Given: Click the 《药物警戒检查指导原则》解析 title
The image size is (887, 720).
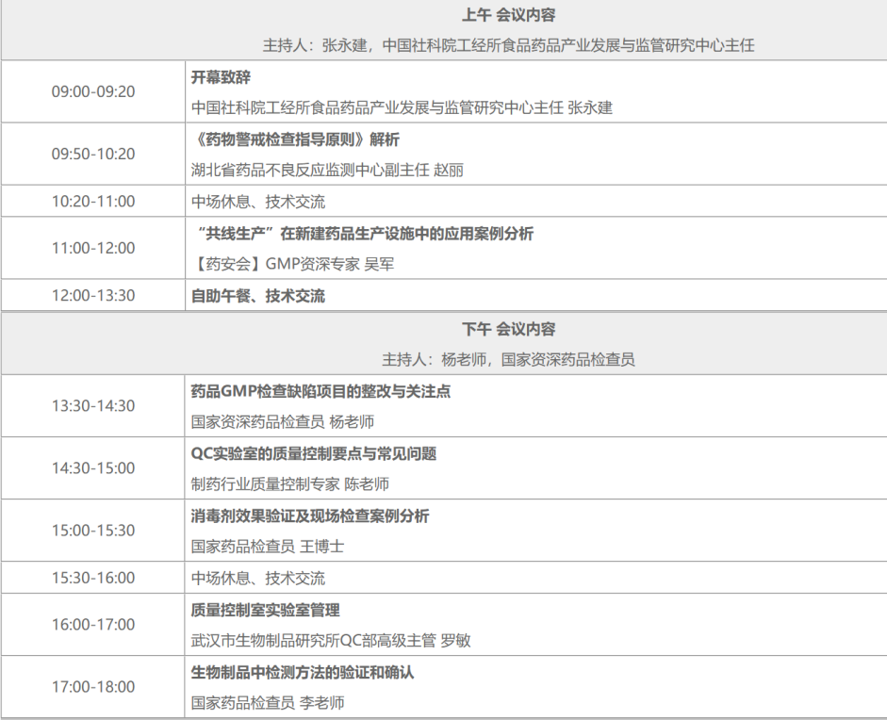Looking at the screenshot, I should 295,139.
